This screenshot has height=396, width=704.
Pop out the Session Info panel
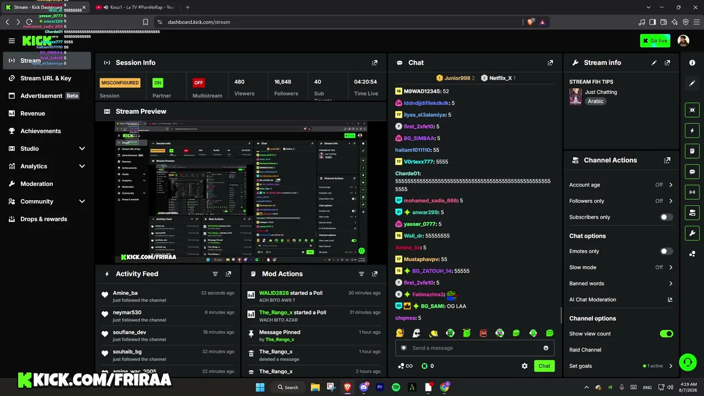[x=375, y=63]
